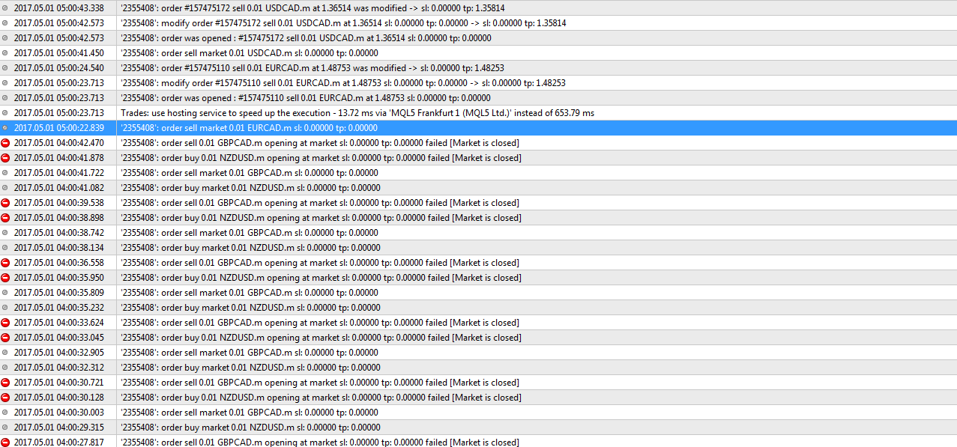Select GBPCAD.m failed message at 04:00:33.624

[x=320, y=323]
